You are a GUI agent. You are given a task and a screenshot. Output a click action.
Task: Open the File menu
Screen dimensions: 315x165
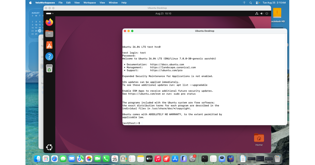point(61,3)
